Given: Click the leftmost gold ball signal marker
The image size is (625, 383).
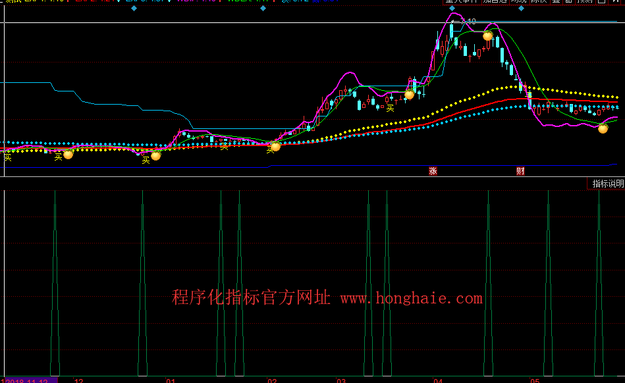Looking at the screenshot, I should tap(68, 154).
